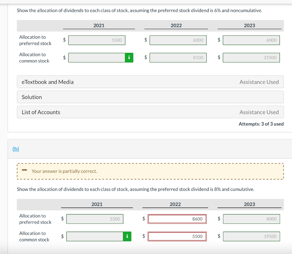Viewport: 292px width, 254px height.
Task: Select 2021 common stock empty field in part (b)
Action: [x=95, y=236]
